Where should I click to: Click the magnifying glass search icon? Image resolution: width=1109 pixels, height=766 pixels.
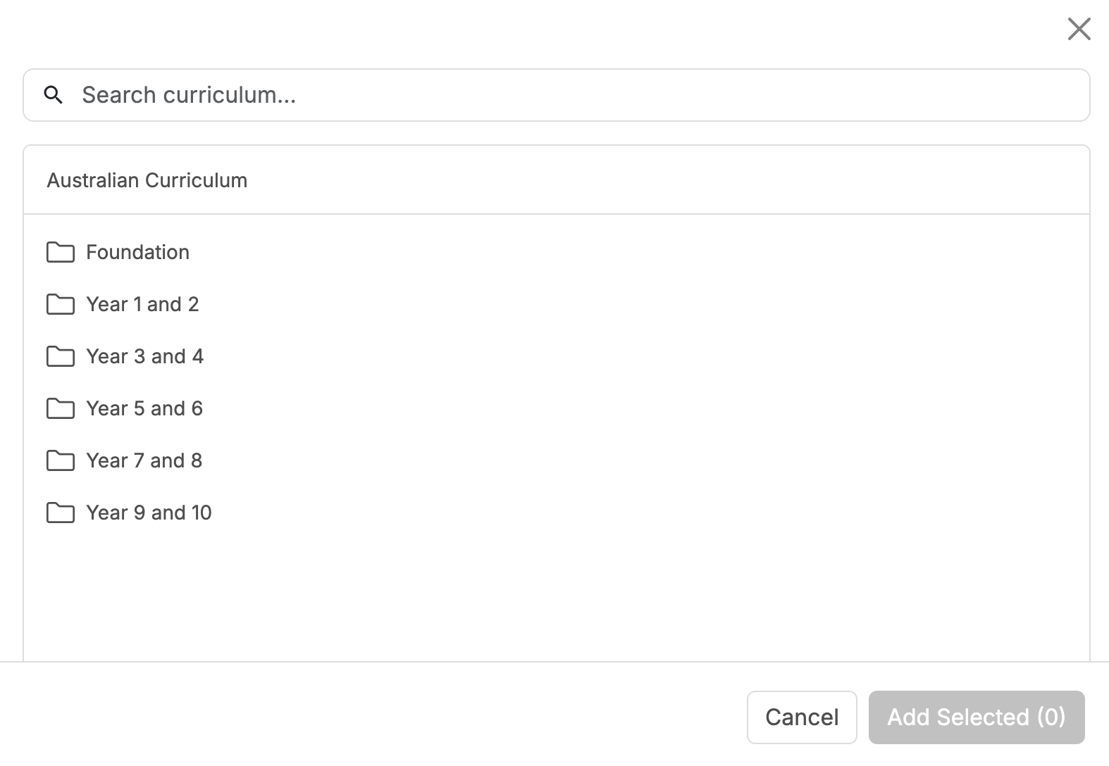tap(54, 94)
